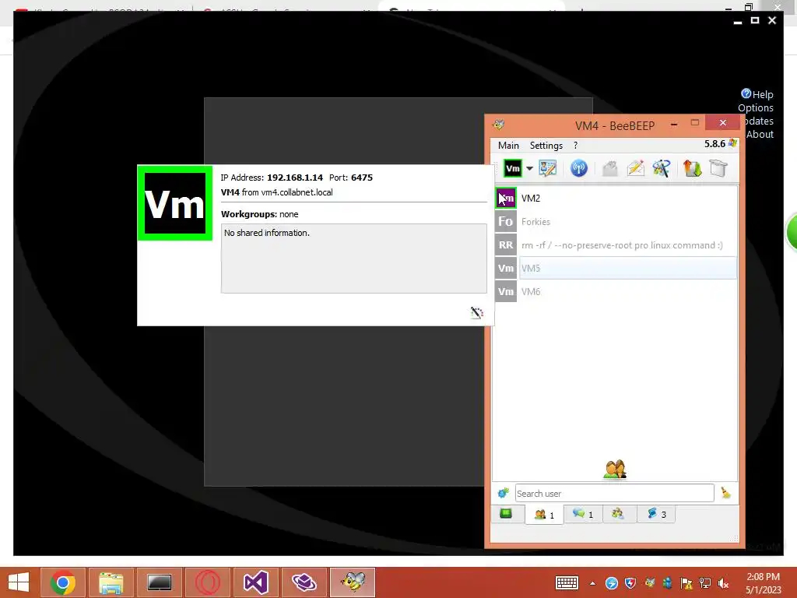Open the purple planet app on taskbar
Viewport: 797px width, 598px height.
pos(304,582)
